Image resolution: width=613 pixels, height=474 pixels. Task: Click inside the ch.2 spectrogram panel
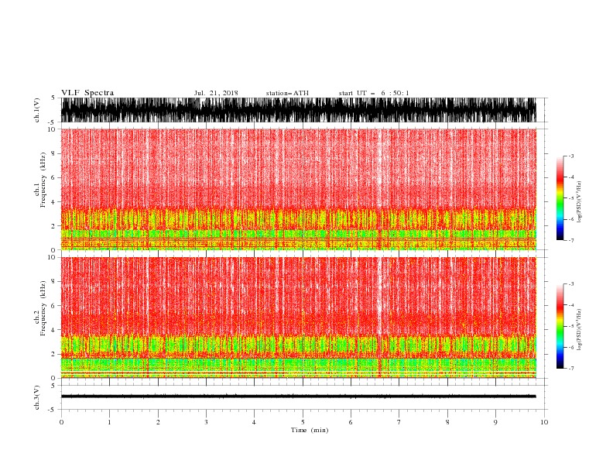[298, 318]
